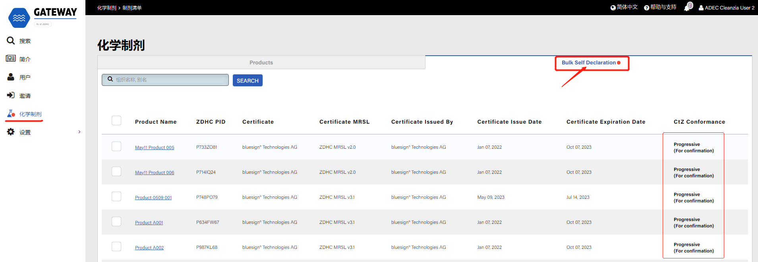Click the help question mark icon
Image resolution: width=758 pixels, height=262 pixels.
click(647, 8)
